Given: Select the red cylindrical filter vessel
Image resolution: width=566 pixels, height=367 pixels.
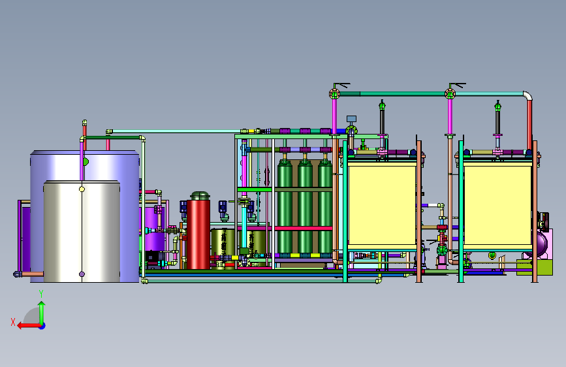Looking at the screenshot, I should coord(198,234).
